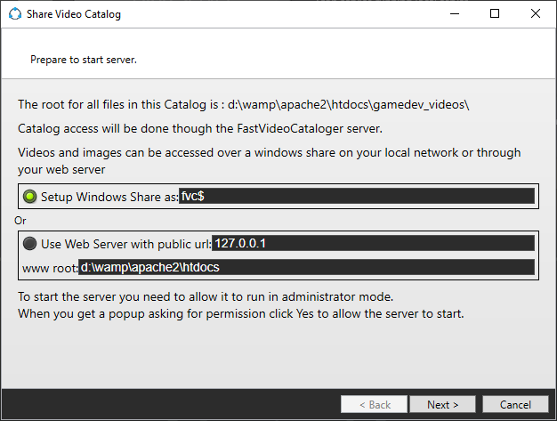
Task: Click the Share Video Catalog app icon
Action: (14, 14)
